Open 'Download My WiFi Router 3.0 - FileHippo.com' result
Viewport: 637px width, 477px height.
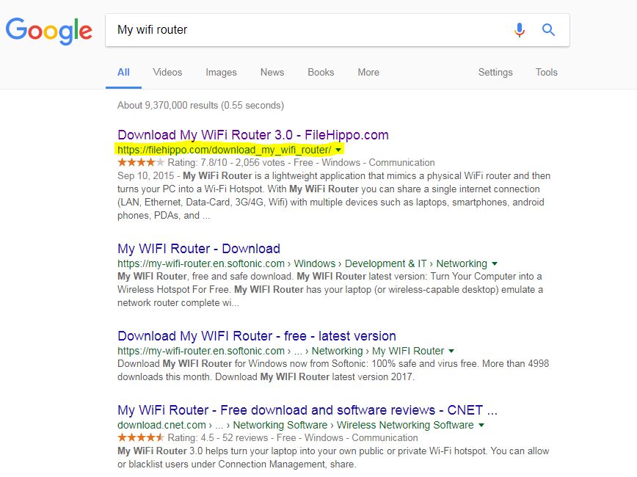[253, 135]
